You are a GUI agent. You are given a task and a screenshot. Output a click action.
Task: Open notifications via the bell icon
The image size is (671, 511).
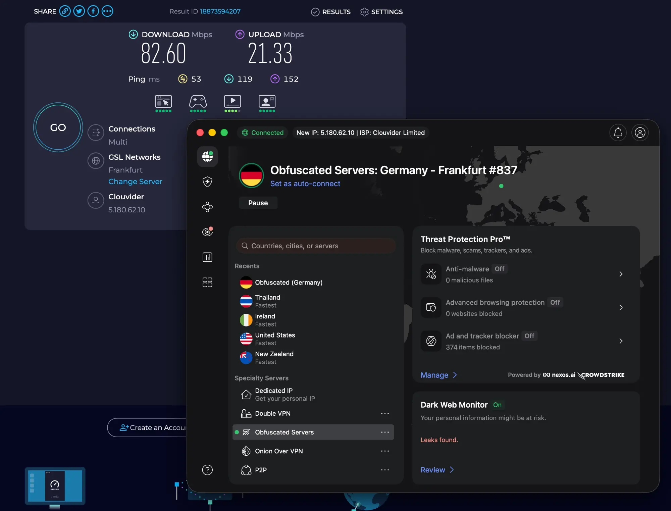(x=618, y=133)
